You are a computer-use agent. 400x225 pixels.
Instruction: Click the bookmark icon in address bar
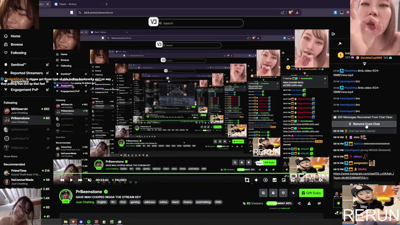[72, 12]
